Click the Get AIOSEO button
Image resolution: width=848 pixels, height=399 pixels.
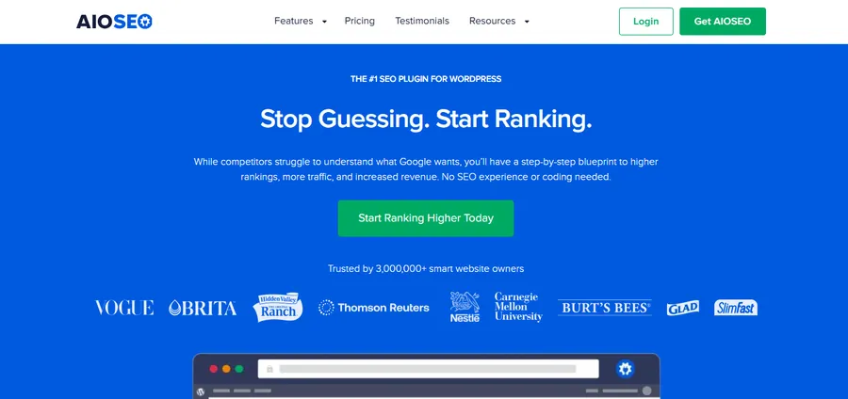tap(723, 22)
